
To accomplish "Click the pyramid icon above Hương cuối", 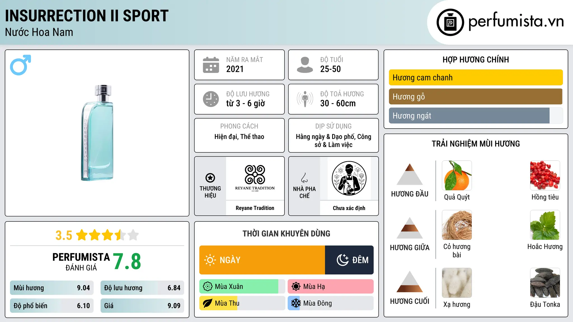I will 410,281.
